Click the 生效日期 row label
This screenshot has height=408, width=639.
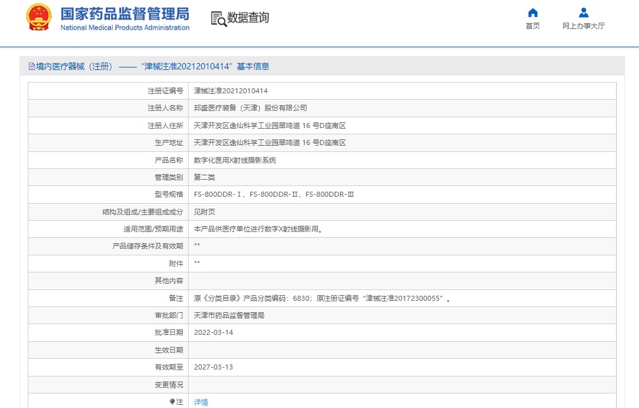pos(168,350)
